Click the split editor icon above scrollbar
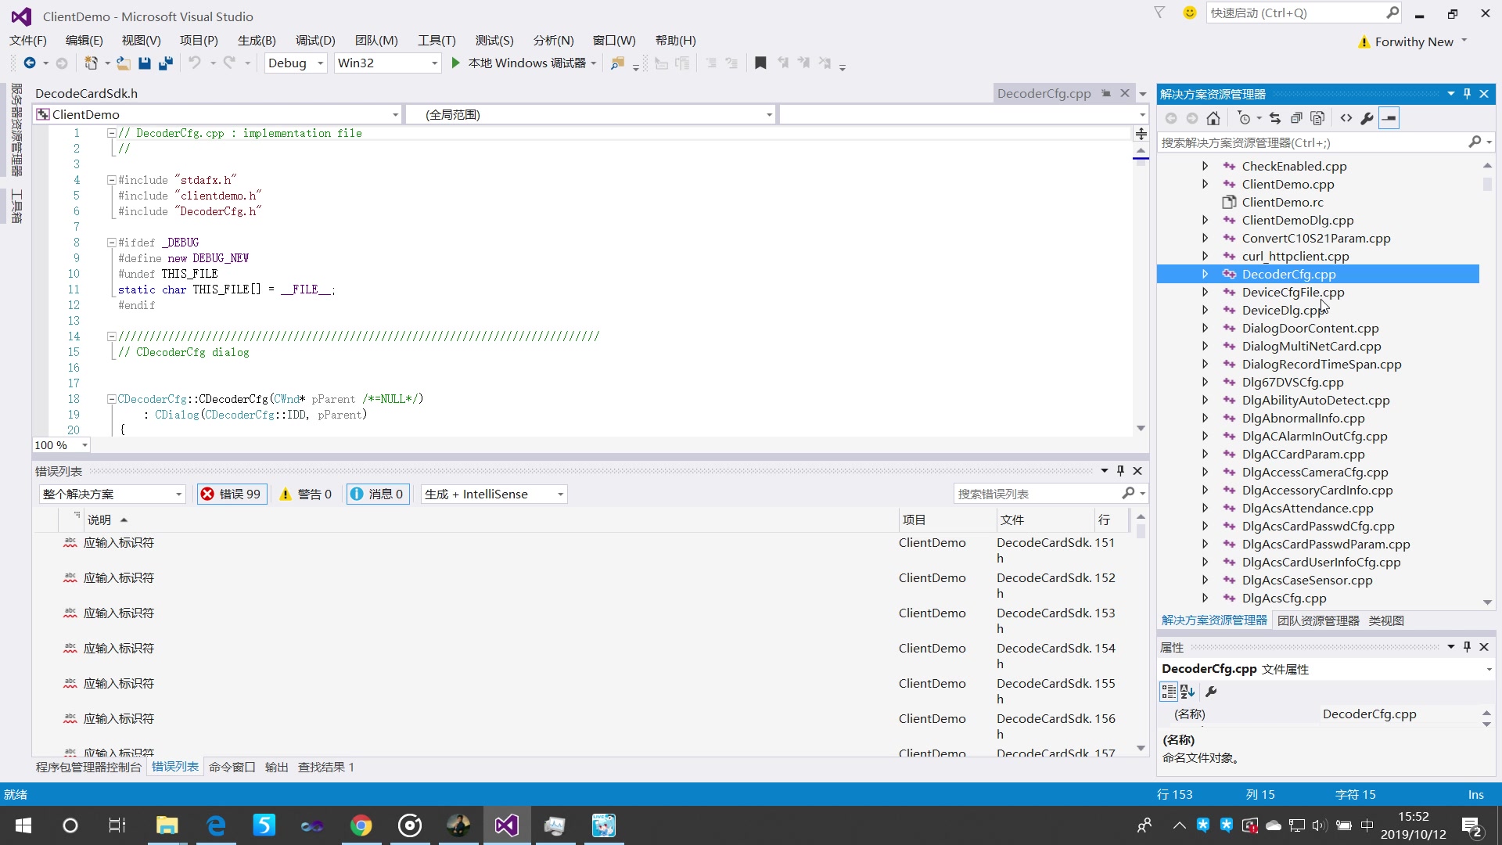This screenshot has width=1502, height=845. pyautogui.click(x=1141, y=134)
